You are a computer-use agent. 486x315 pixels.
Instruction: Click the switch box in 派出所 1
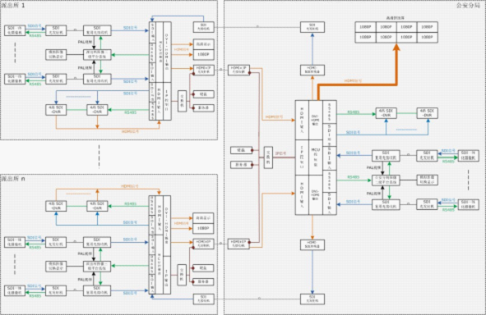tap(182, 101)
